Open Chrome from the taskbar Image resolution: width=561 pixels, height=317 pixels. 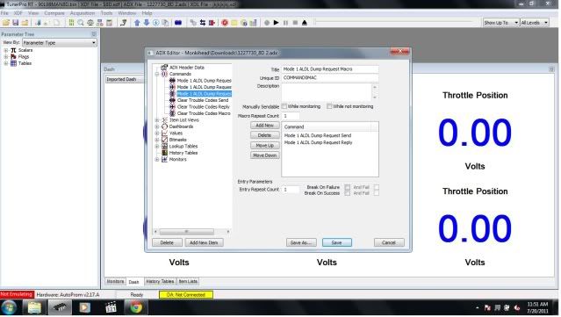136,307
